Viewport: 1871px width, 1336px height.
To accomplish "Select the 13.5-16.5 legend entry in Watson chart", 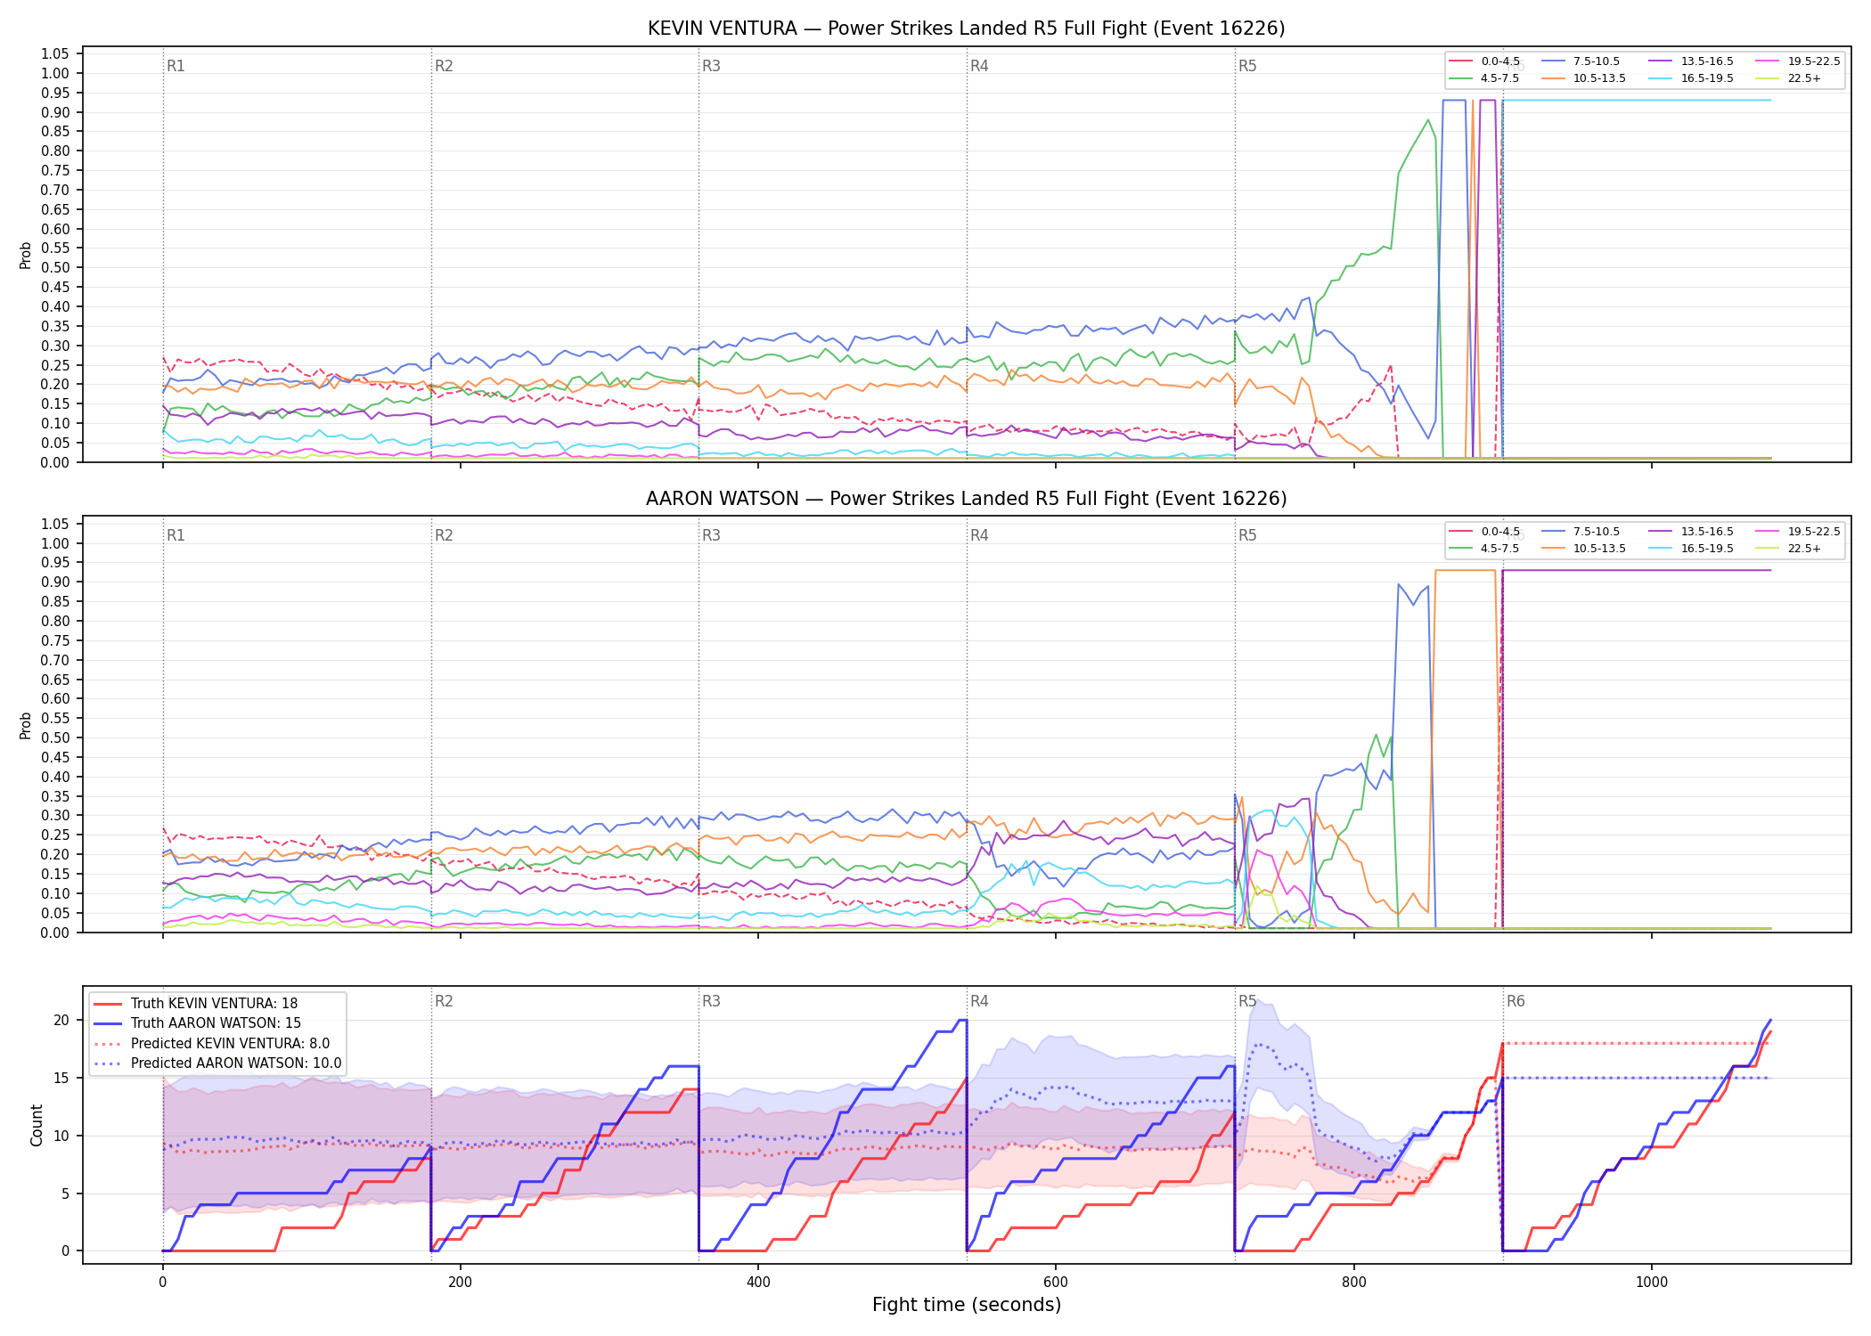I will pyautogui.click(x=1691, y=532).
